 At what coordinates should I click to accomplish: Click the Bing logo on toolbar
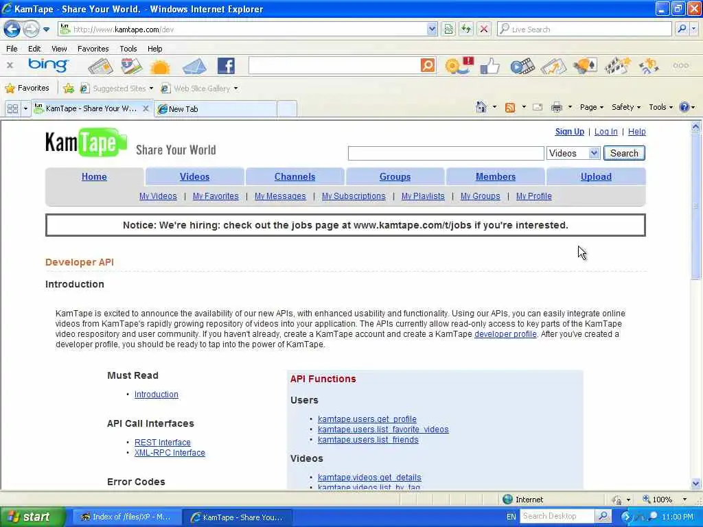pyautogui.click(x=48, y=65)
